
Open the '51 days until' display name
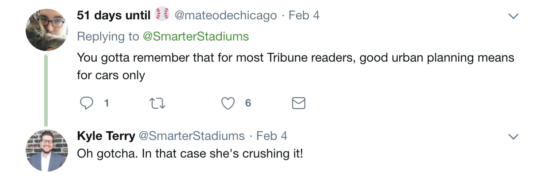(x=114, y=15)
